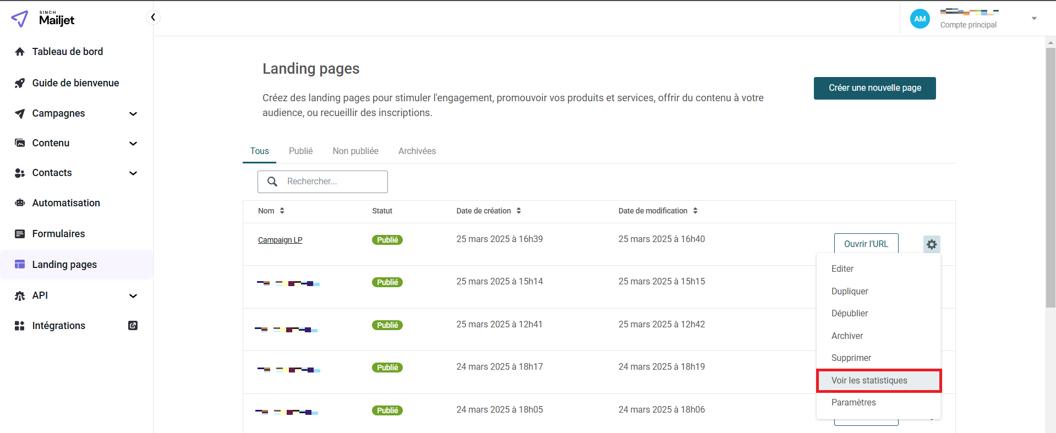Click the Publié badge dated 24 mars 18h05
Screen dimensions: 1056x433
[x=387, y=410]
